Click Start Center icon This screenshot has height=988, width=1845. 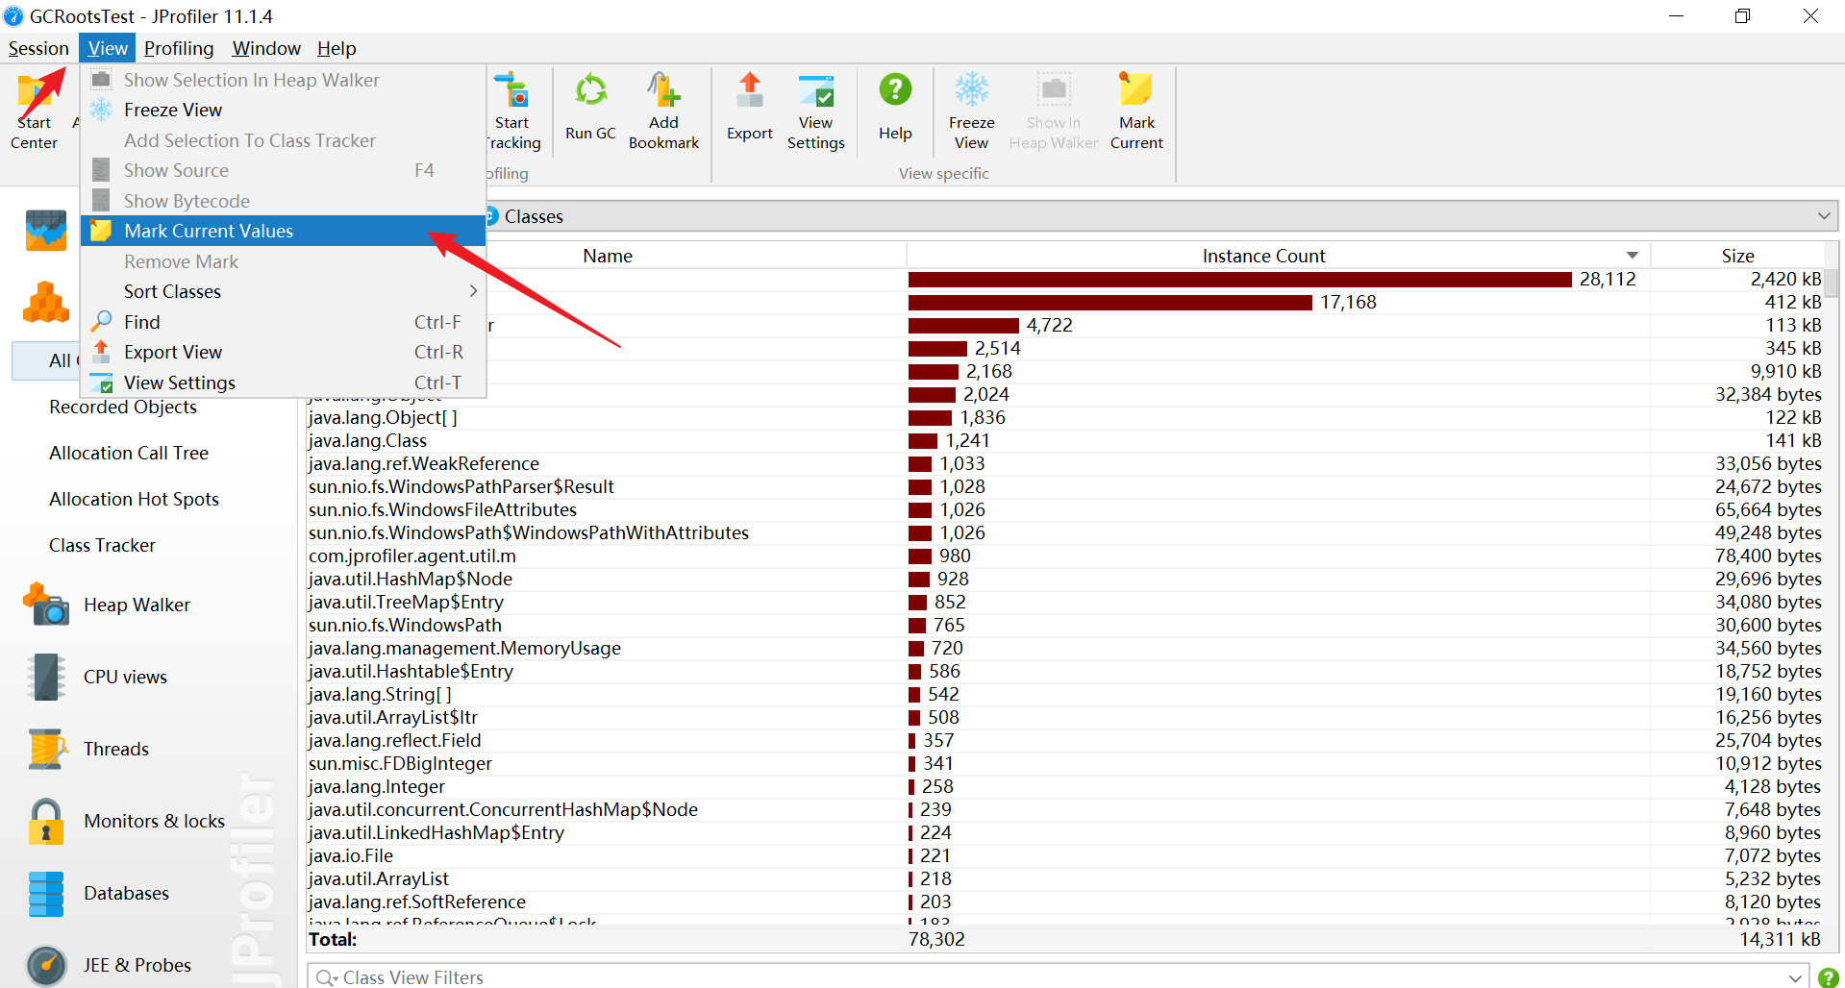tap(35, 96)
